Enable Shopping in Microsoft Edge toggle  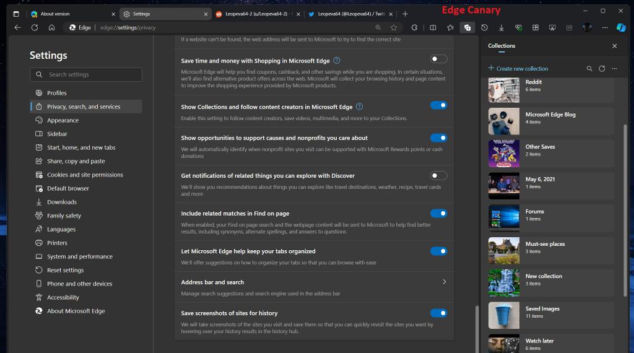(438, 59)
